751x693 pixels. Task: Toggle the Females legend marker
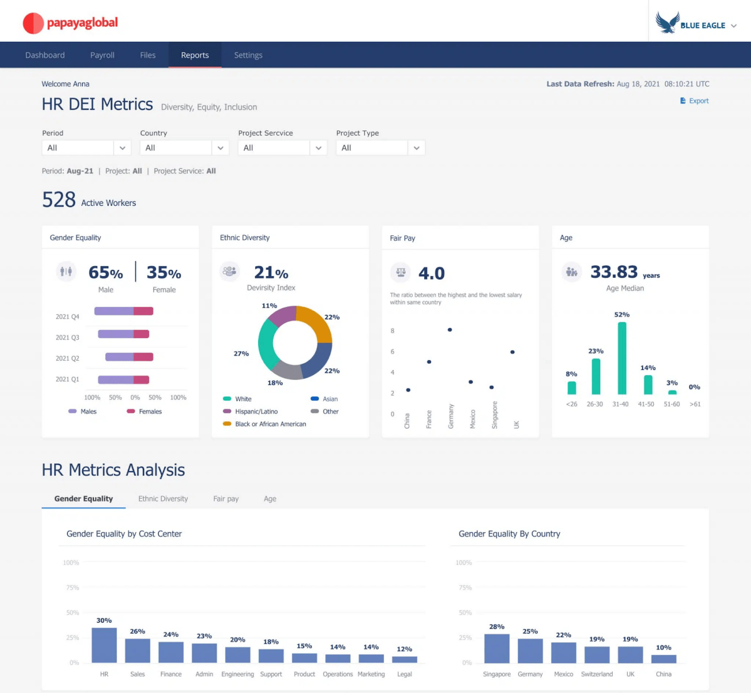[x=131, y=411]
